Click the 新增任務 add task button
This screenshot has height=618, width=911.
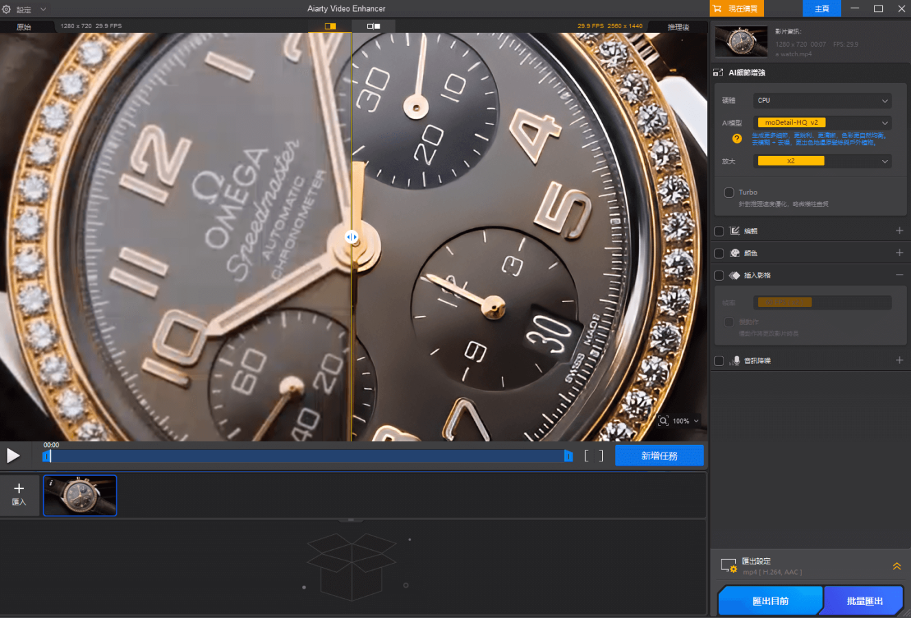[x=659, y=456]
